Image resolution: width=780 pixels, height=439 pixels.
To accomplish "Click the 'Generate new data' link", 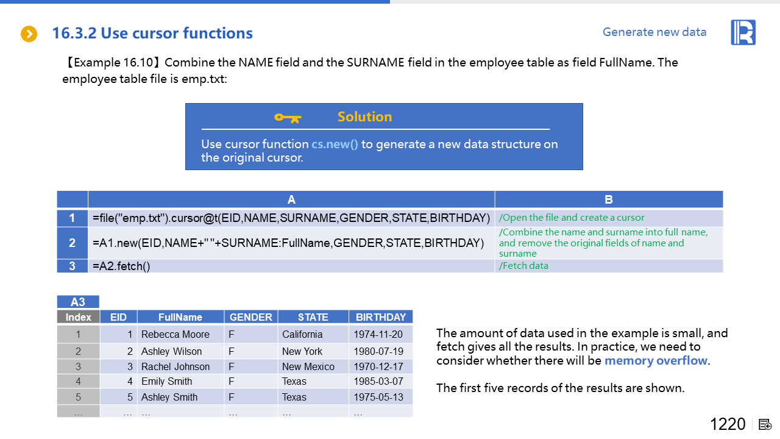I will click(654, 32).
